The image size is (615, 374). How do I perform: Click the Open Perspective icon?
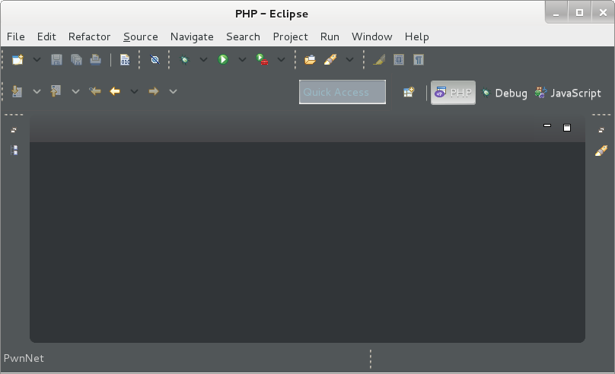pos(409,93)
